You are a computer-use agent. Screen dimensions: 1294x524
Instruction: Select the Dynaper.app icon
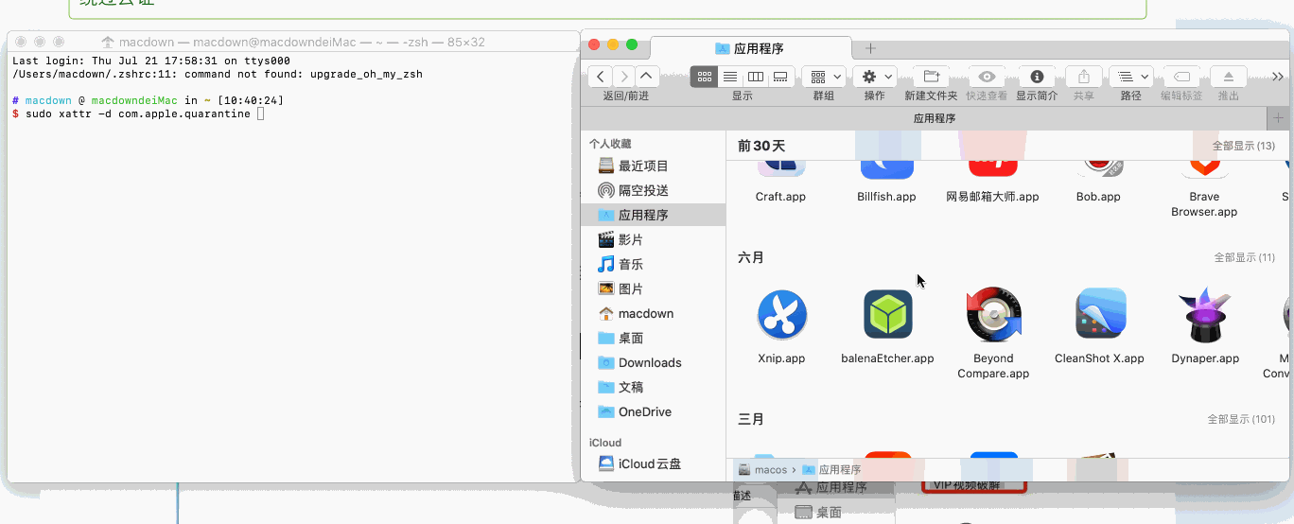coord(1204,315)
